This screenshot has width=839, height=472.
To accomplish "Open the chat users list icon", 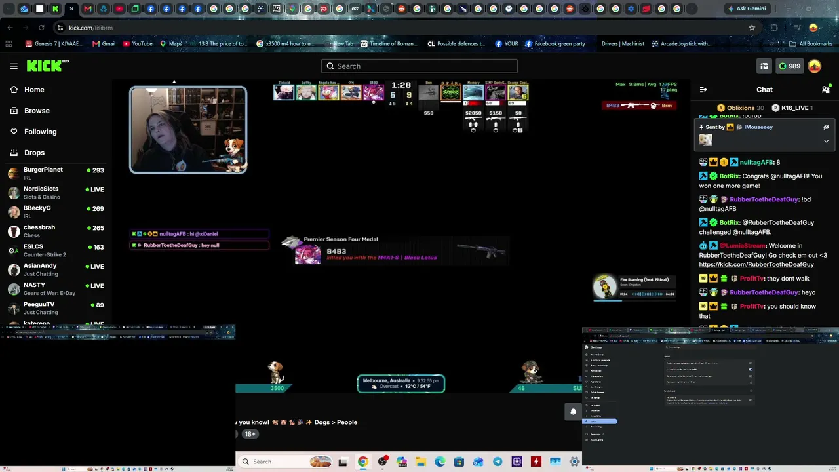I will pos(826,90).
